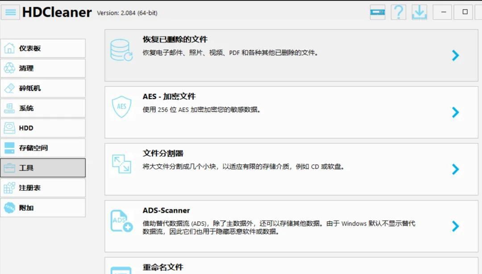Viewport: 482px width, 274px height.
Task: Click description 将大文件分割成几个小块
Action: pos(243,167)
